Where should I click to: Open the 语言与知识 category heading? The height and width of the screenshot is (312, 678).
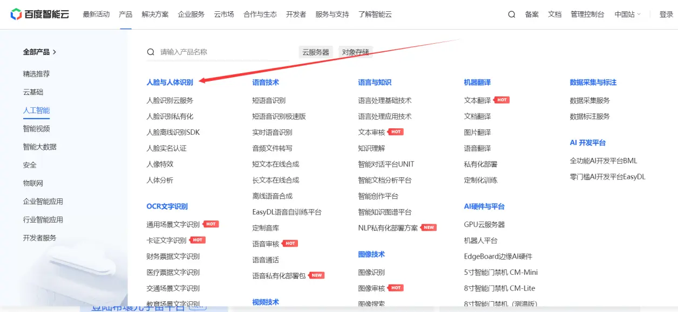click(x=375, y=82)
